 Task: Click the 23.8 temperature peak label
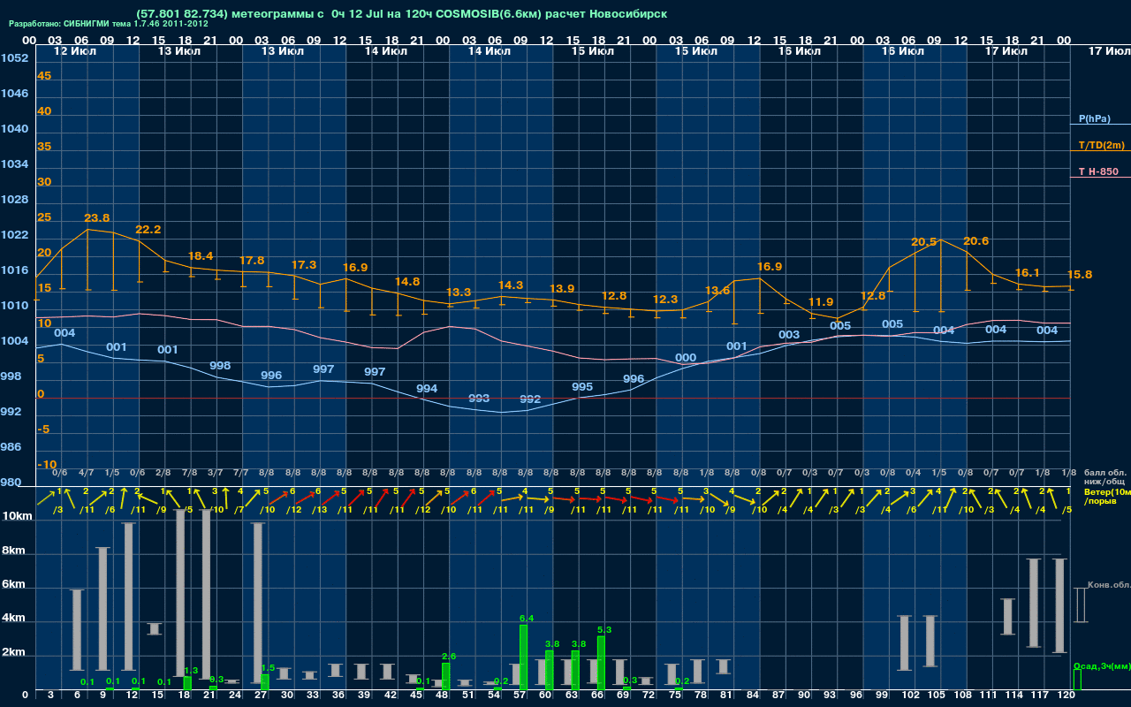(x=96, y=217)
